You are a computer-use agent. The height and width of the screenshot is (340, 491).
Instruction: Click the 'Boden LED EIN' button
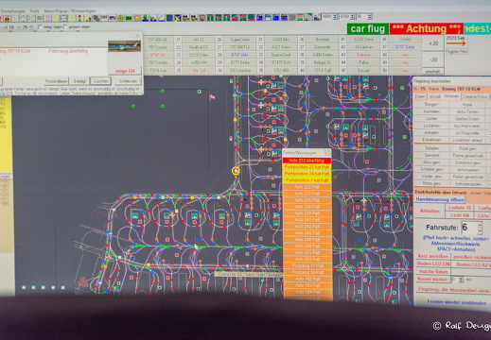pos(433,263)
